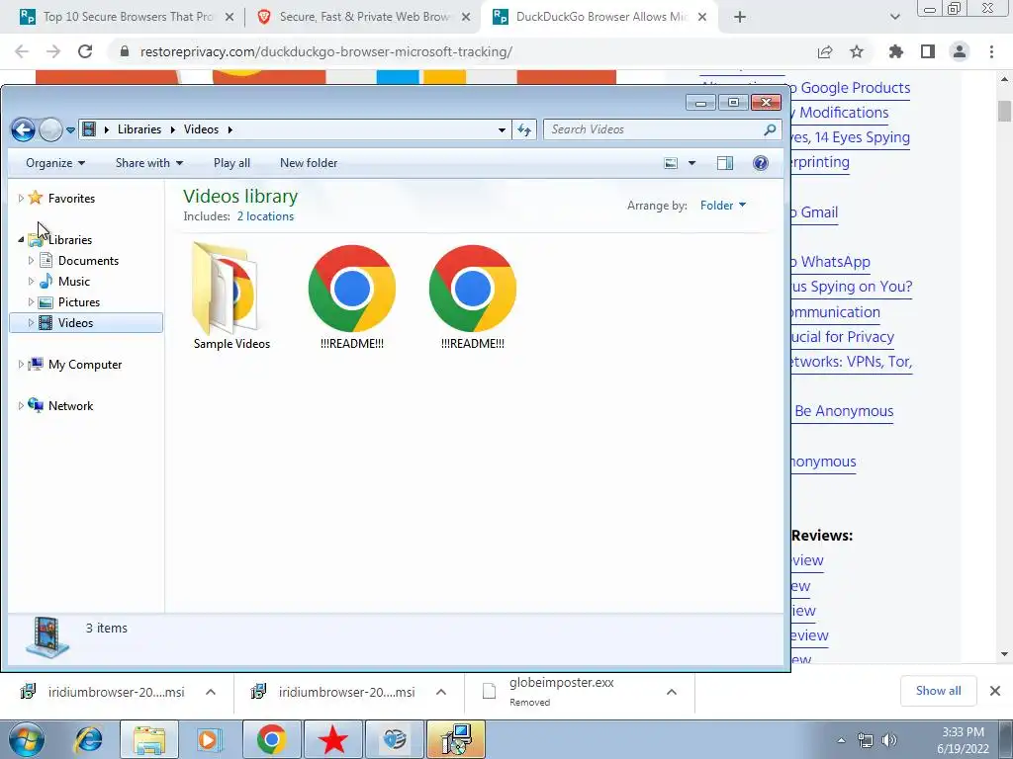Expand the My Computer node
1013x759 pixels.
coord(21,365)
